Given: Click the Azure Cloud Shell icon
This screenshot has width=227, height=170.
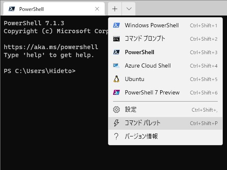Looking at the screenshot, I should tap(116, 65).
